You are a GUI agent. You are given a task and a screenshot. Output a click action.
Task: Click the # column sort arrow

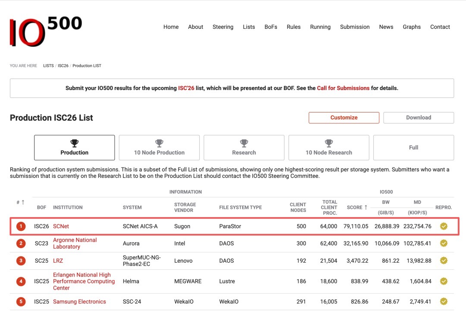coord(23,202)
